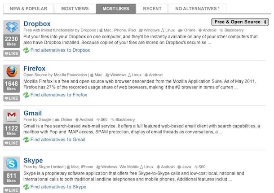The height and width of the screenshot is (193, 274).
Task: Click the 2230 likes counter for Dropbox
Action: [11, 42]
